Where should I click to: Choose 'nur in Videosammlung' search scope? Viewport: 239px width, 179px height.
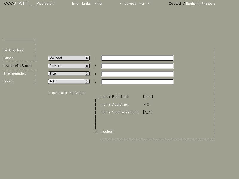pyautogui.click(x=120, y=112)
